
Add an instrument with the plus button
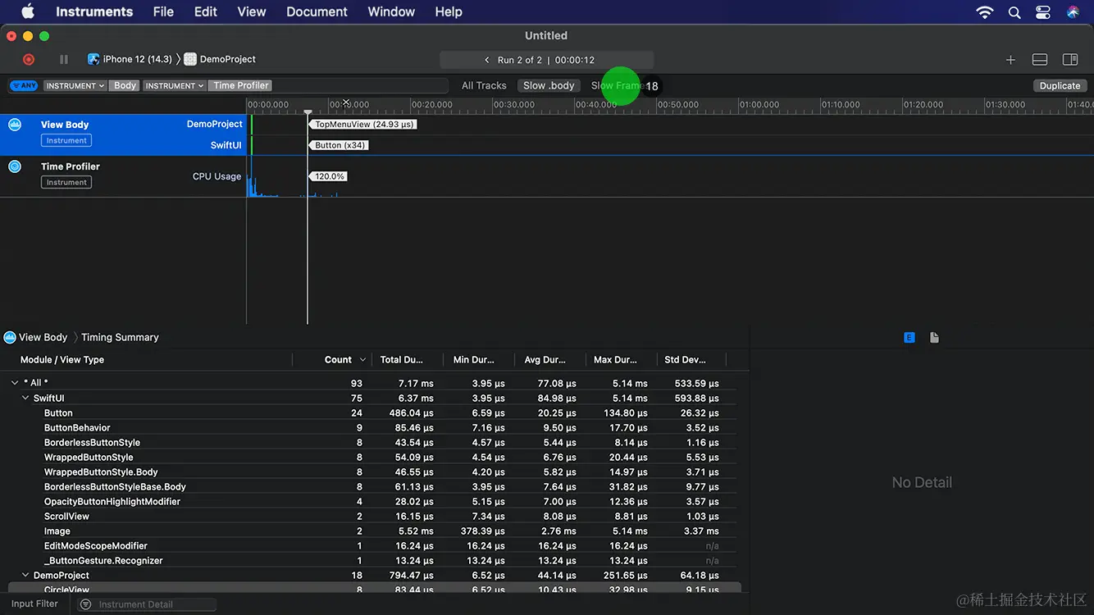tap(1010, 60)
